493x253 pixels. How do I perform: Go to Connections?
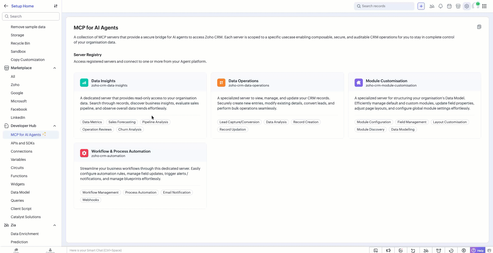22,151
